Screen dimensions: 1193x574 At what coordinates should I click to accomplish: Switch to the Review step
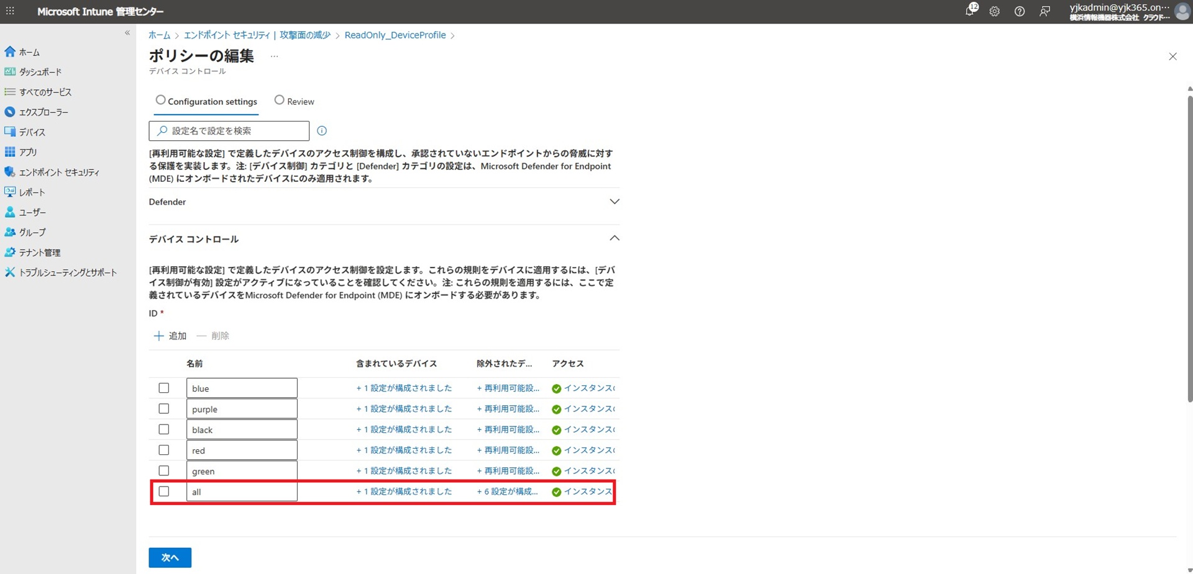pos(295,101)
